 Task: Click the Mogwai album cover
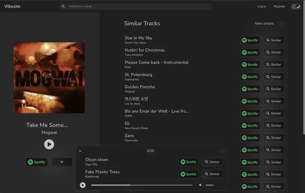(49, 78)
